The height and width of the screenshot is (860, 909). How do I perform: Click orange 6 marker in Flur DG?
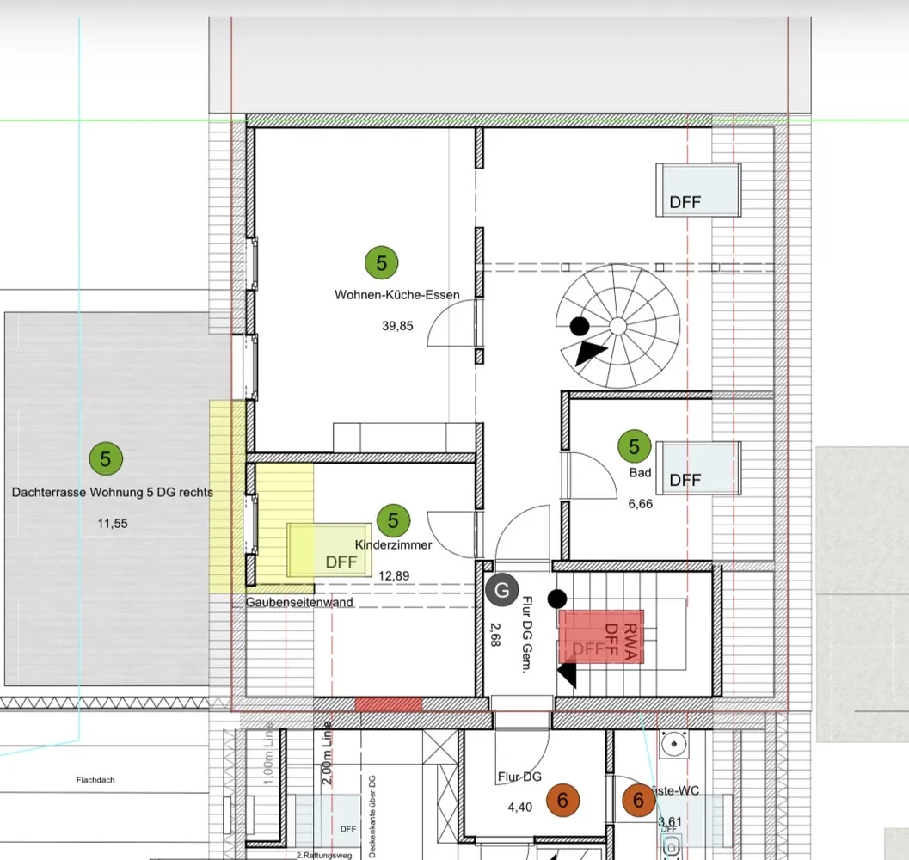click(563, 800)
